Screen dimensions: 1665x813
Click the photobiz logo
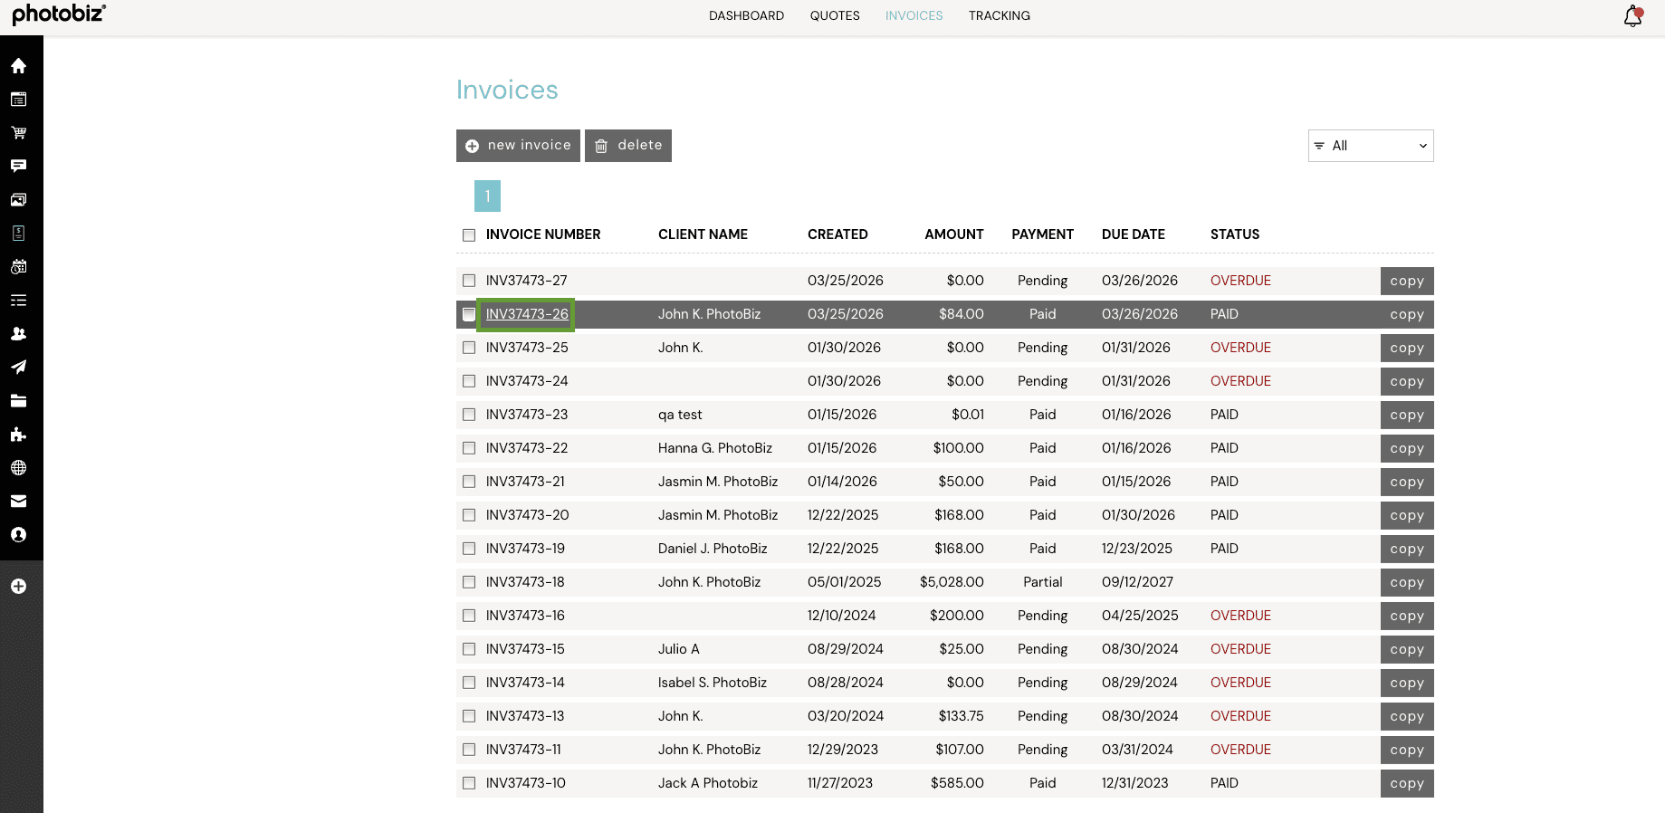coord(59,14)
